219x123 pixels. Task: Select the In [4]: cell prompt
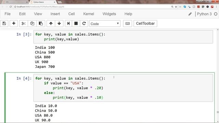coord(24,78)
